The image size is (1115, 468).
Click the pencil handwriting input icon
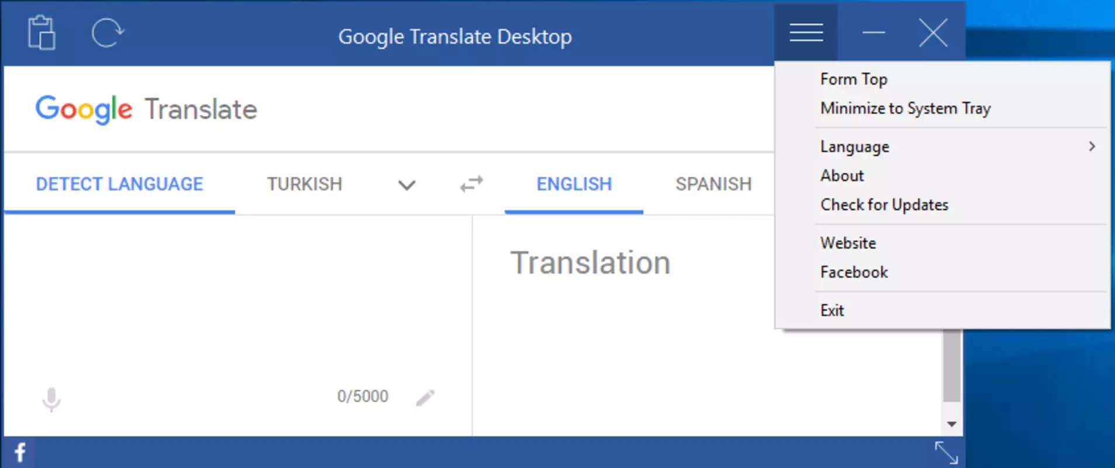[425, 398]
